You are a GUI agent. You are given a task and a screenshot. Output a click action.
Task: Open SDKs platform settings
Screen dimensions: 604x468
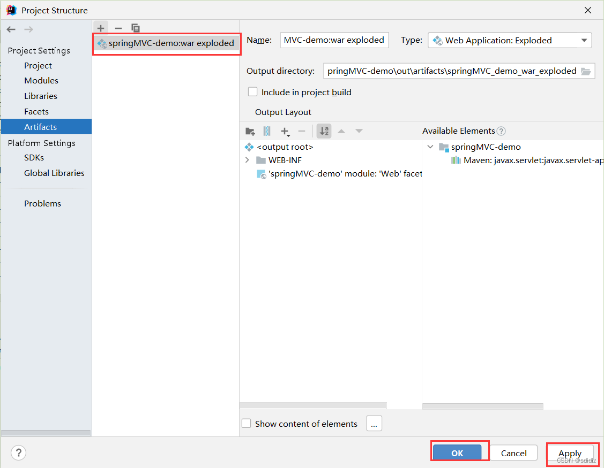(x=34, y=157)
